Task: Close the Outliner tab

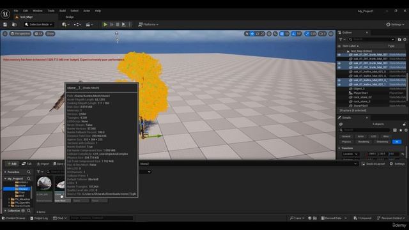Action: click(x=367, y=33)
